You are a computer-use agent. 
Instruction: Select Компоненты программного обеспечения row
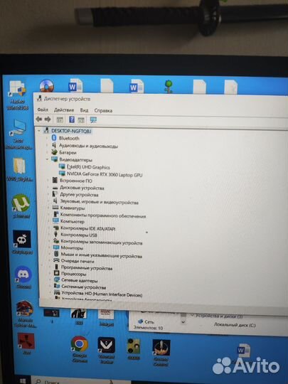point(103,215)
